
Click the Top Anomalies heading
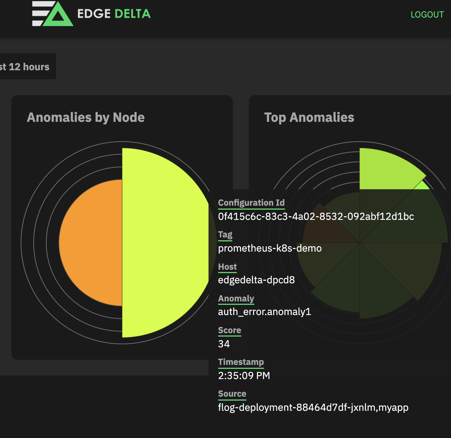point(309,118)
